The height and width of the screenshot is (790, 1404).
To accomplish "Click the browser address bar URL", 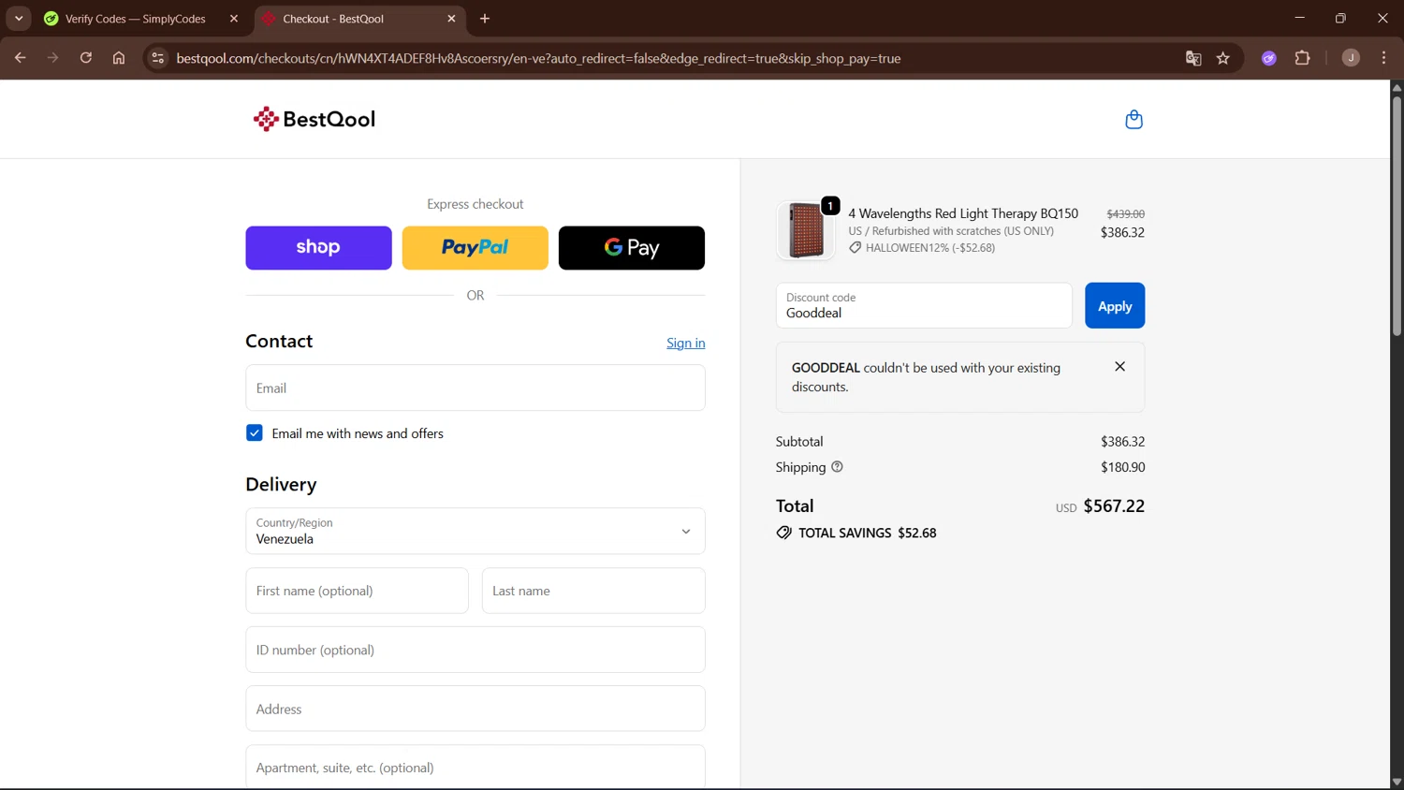I will point(538,58).
